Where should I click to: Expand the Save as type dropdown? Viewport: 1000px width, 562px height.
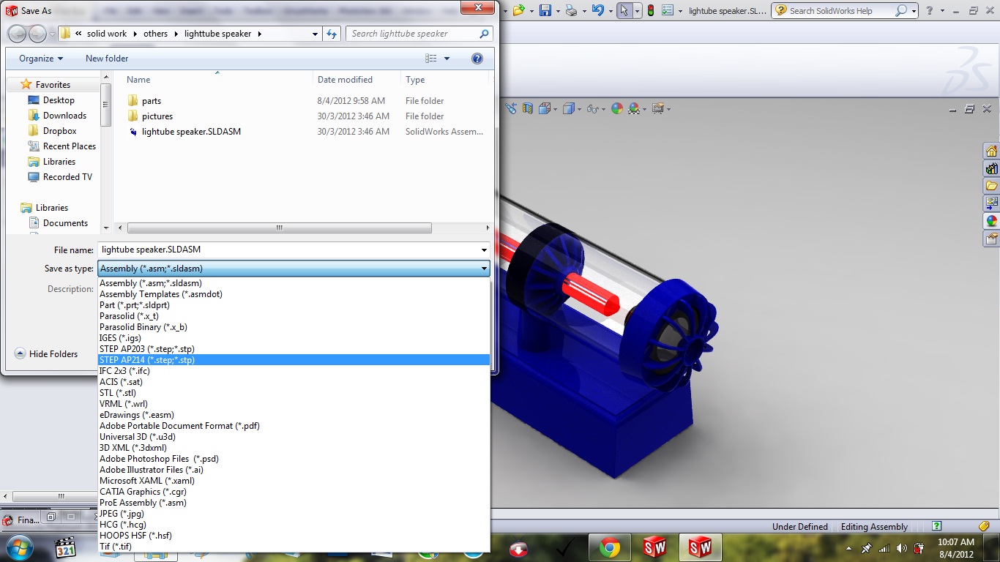[x=484, y=269]
